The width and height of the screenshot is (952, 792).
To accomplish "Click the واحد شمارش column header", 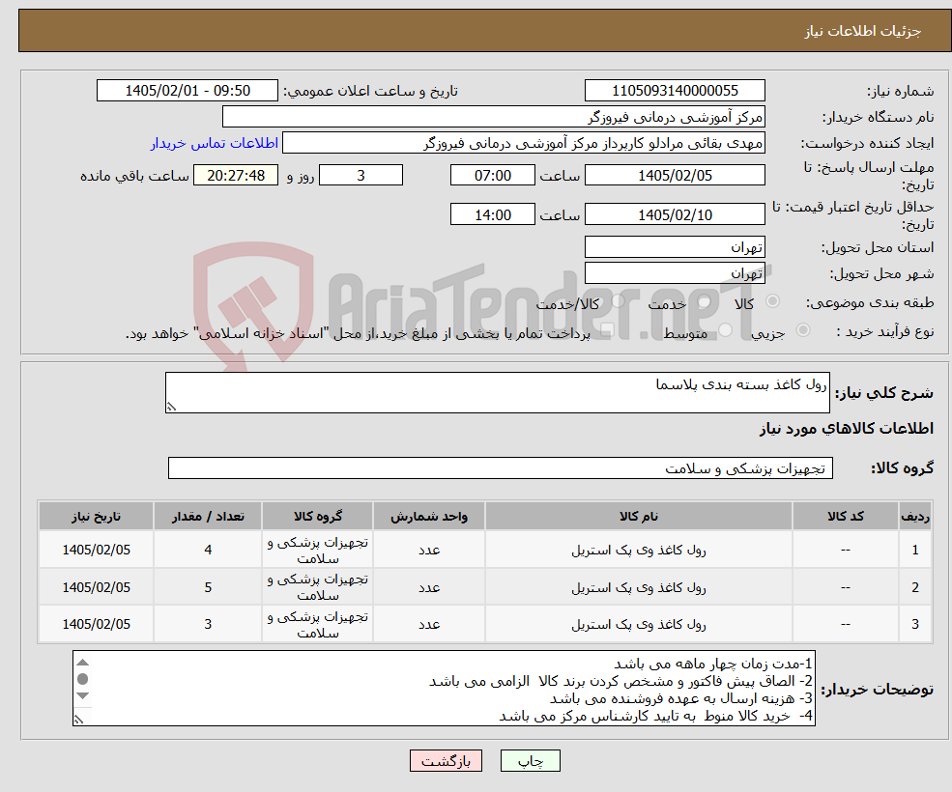I will pos(429,516).
